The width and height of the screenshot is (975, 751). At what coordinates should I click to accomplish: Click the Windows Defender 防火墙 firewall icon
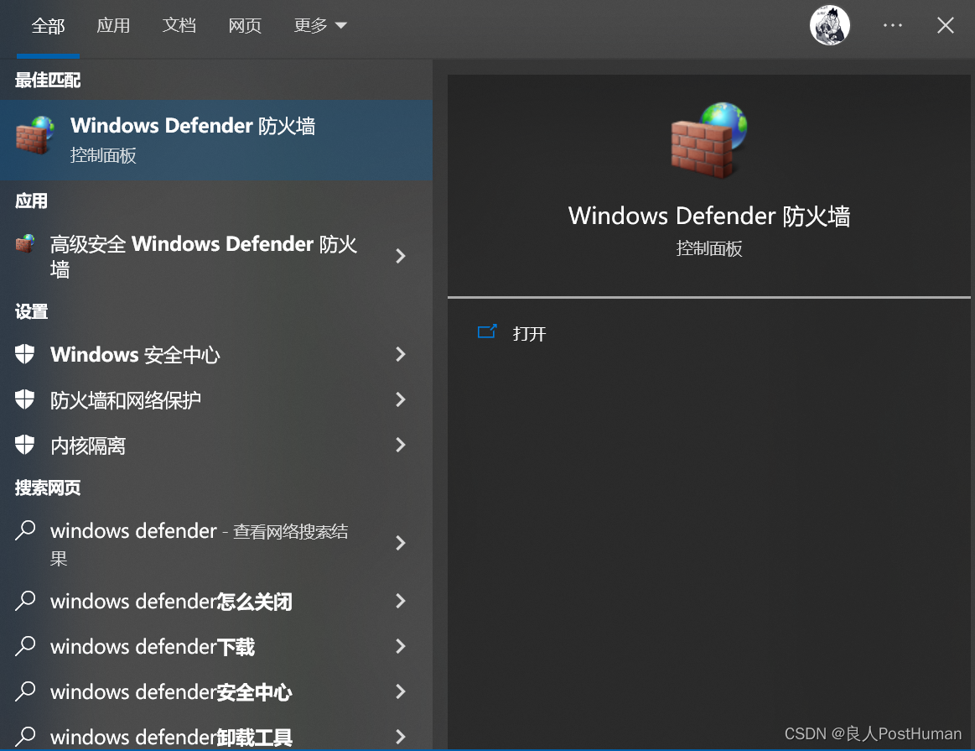click(x=34, y=137)
